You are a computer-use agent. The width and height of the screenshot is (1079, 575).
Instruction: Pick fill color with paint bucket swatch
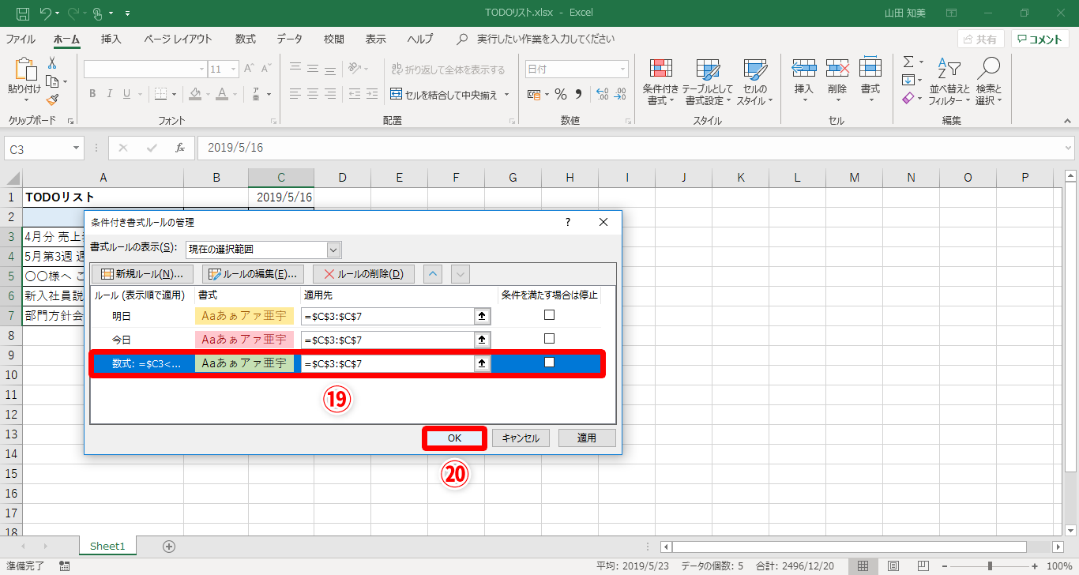[196, 95]
